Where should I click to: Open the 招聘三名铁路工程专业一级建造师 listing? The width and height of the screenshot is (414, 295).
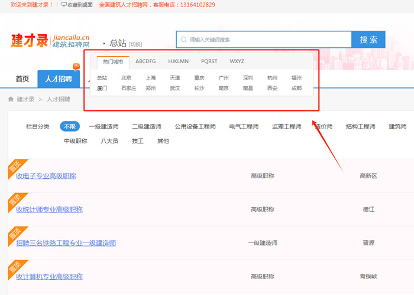[x=66, y=243]
